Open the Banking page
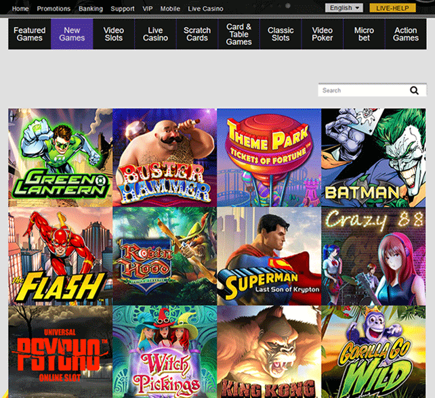The width and height of the screenshot is (435, 398). click(x=91, y=9)
